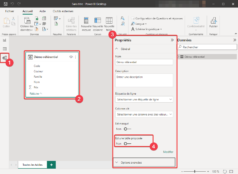This screenshot has height=174, width=238.
Task: Click Nouvelle mesure
Action: coord(86,24)
